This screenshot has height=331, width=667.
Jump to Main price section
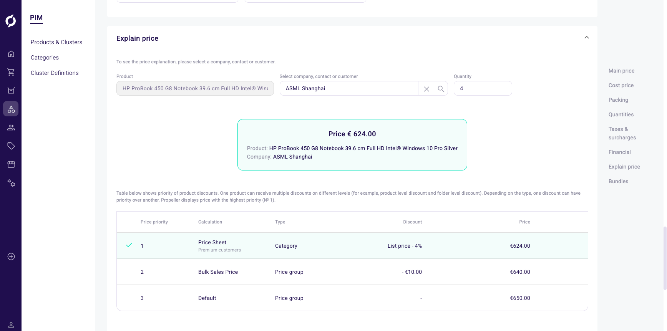pyautogui.click(x=621, y=71)
